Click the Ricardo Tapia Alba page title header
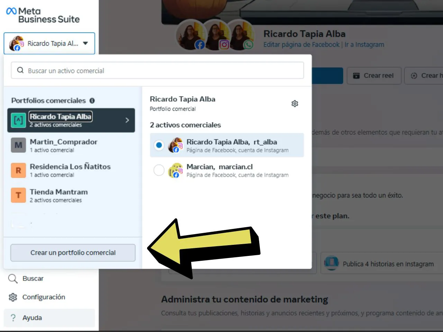Image resolution: width=443 pixels, height=332 pixels. [305, 34]
